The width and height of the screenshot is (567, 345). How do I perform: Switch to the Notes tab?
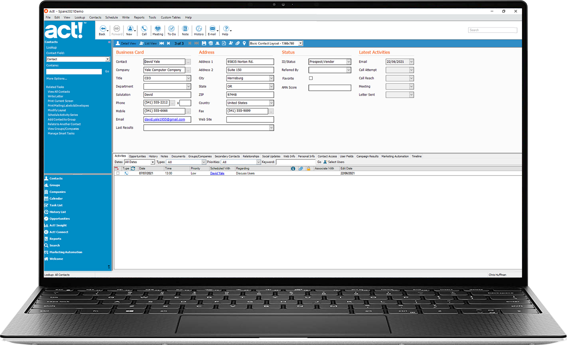164,156
